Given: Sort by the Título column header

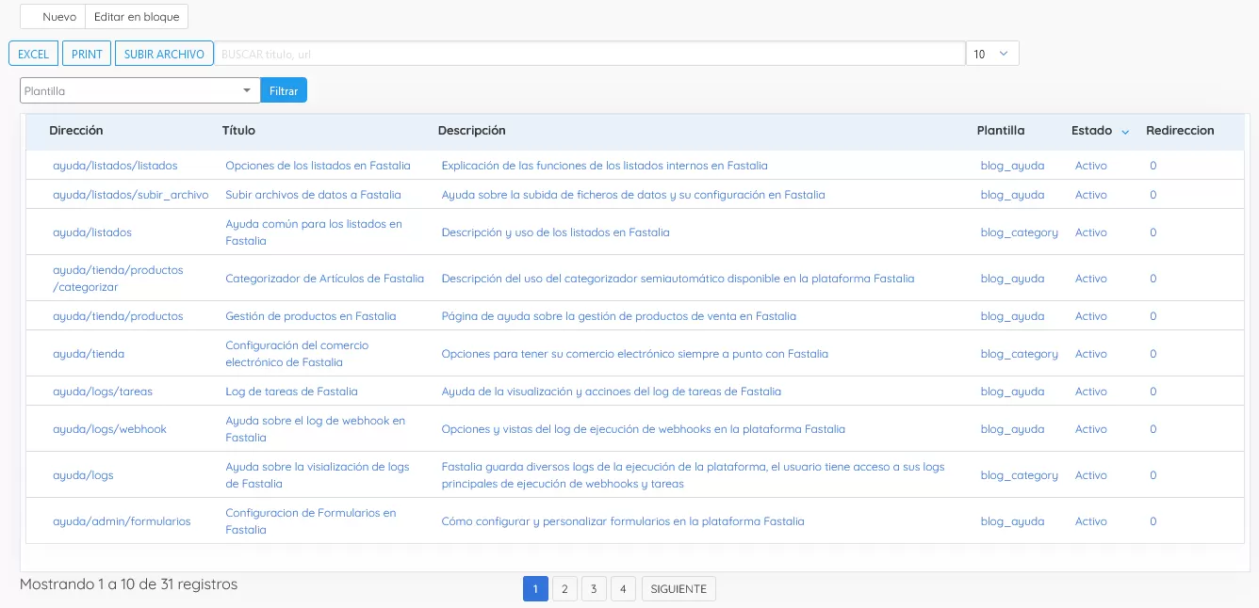Looking at the screenshot, I should click(238, 131).
